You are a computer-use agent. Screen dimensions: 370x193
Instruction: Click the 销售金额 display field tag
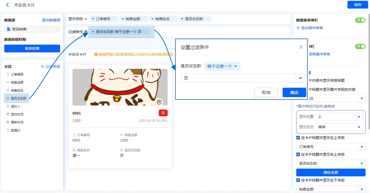pos(133,19)
